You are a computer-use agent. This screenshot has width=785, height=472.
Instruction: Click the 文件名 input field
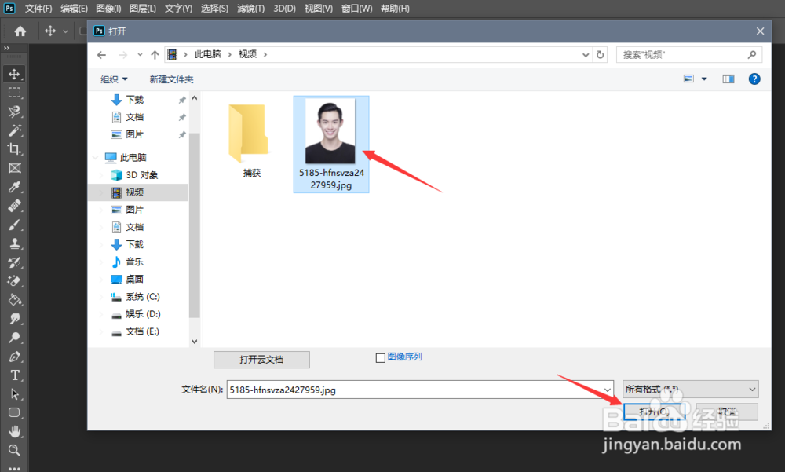(414, 390)
